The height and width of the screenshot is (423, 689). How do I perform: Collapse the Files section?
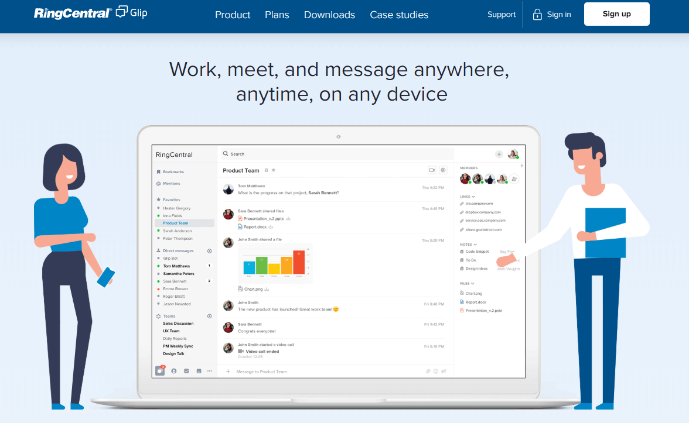(473, 284)
